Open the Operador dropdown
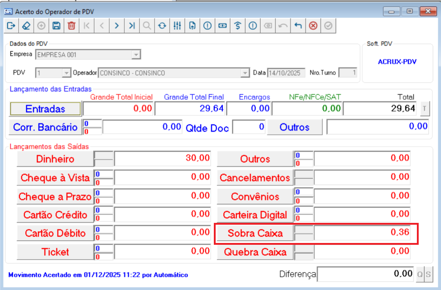 click(245, 73)
